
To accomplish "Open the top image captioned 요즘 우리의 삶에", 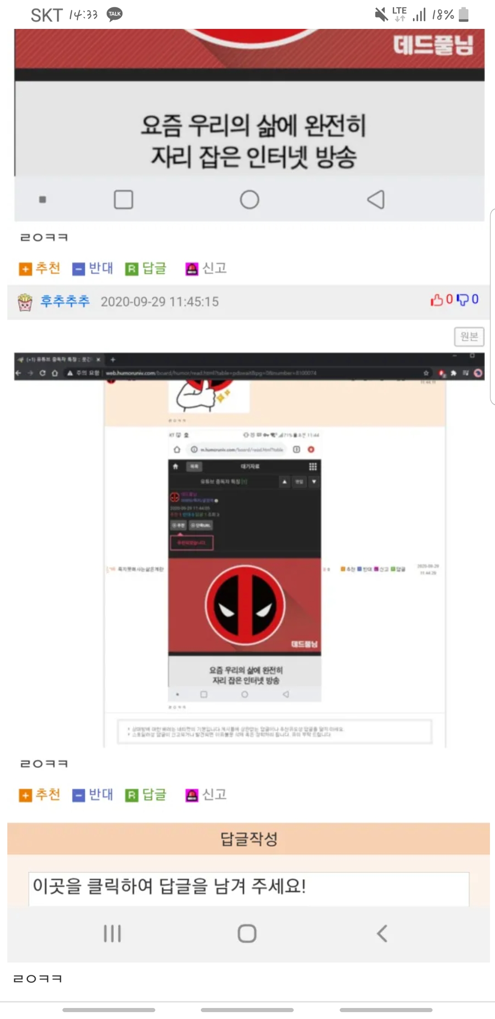I will [249, 125].
